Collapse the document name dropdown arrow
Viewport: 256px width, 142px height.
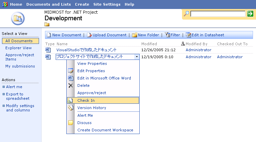(137, 57)
